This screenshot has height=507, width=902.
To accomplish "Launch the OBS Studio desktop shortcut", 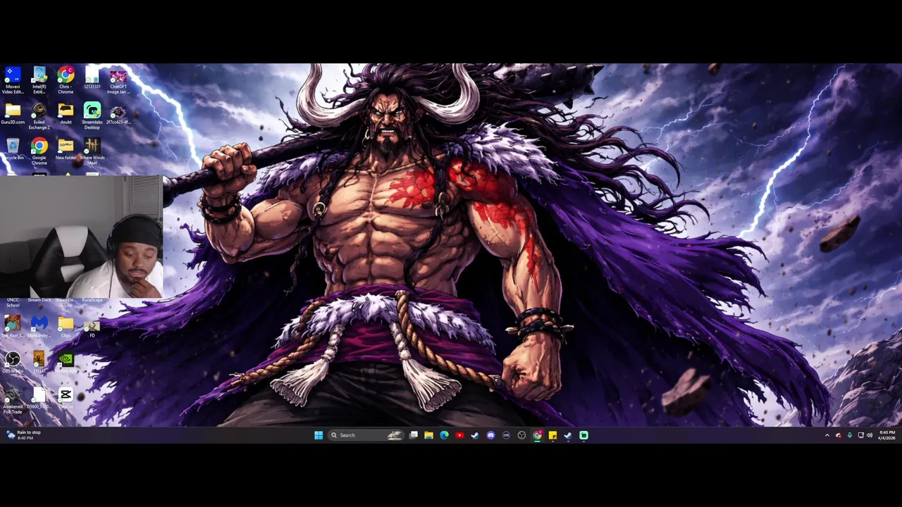I will tap(13, 362).
